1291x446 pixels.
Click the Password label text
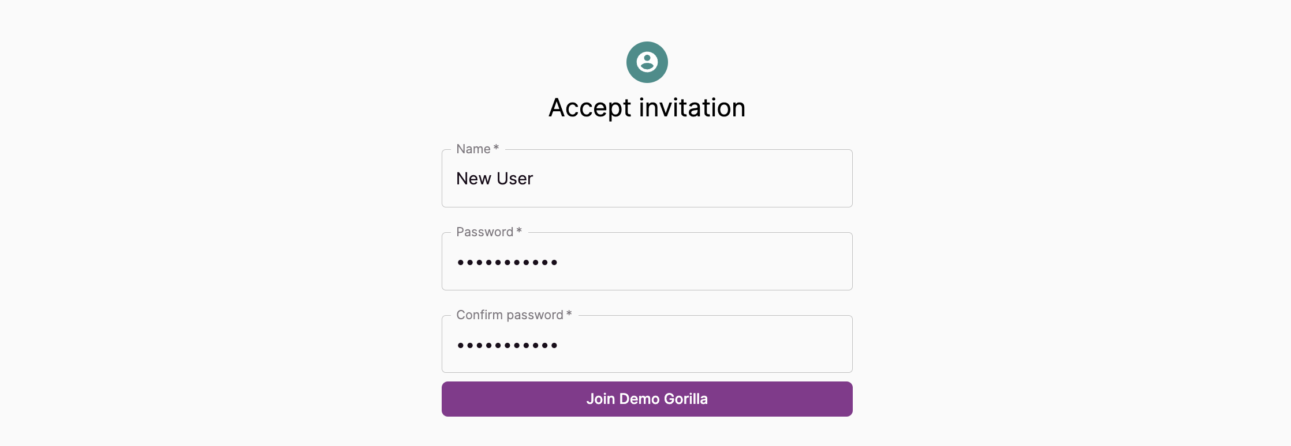[485, 232]
